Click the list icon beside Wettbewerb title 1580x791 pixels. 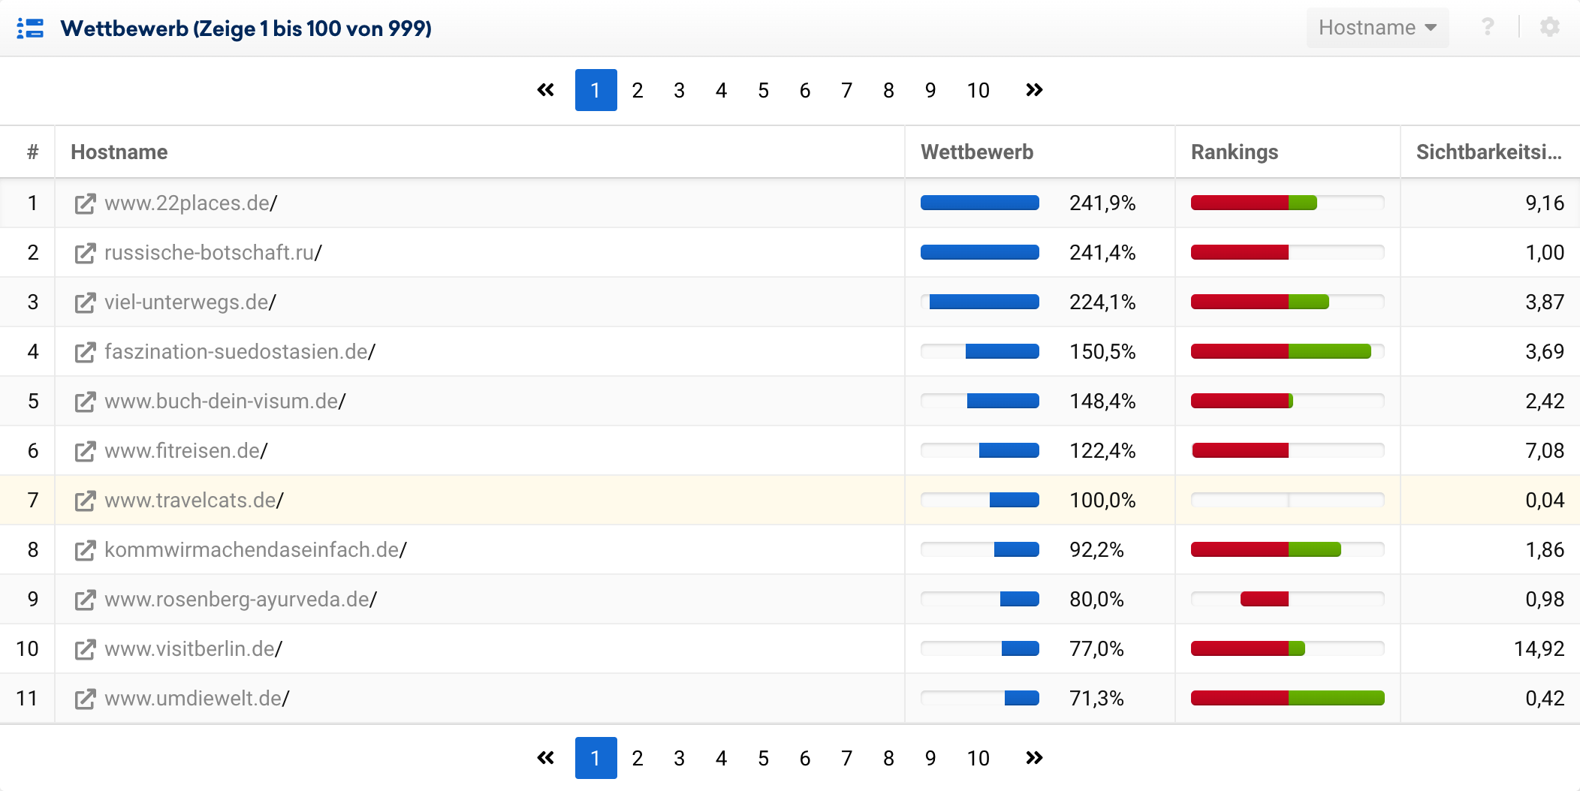coord(30,29)
